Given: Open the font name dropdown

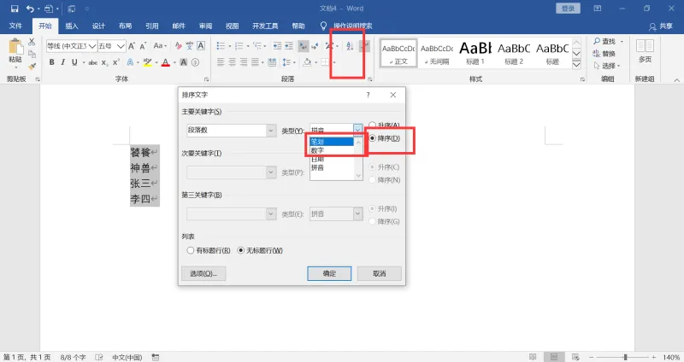Looking at the screenshot, I should click(x=92, y=46).
